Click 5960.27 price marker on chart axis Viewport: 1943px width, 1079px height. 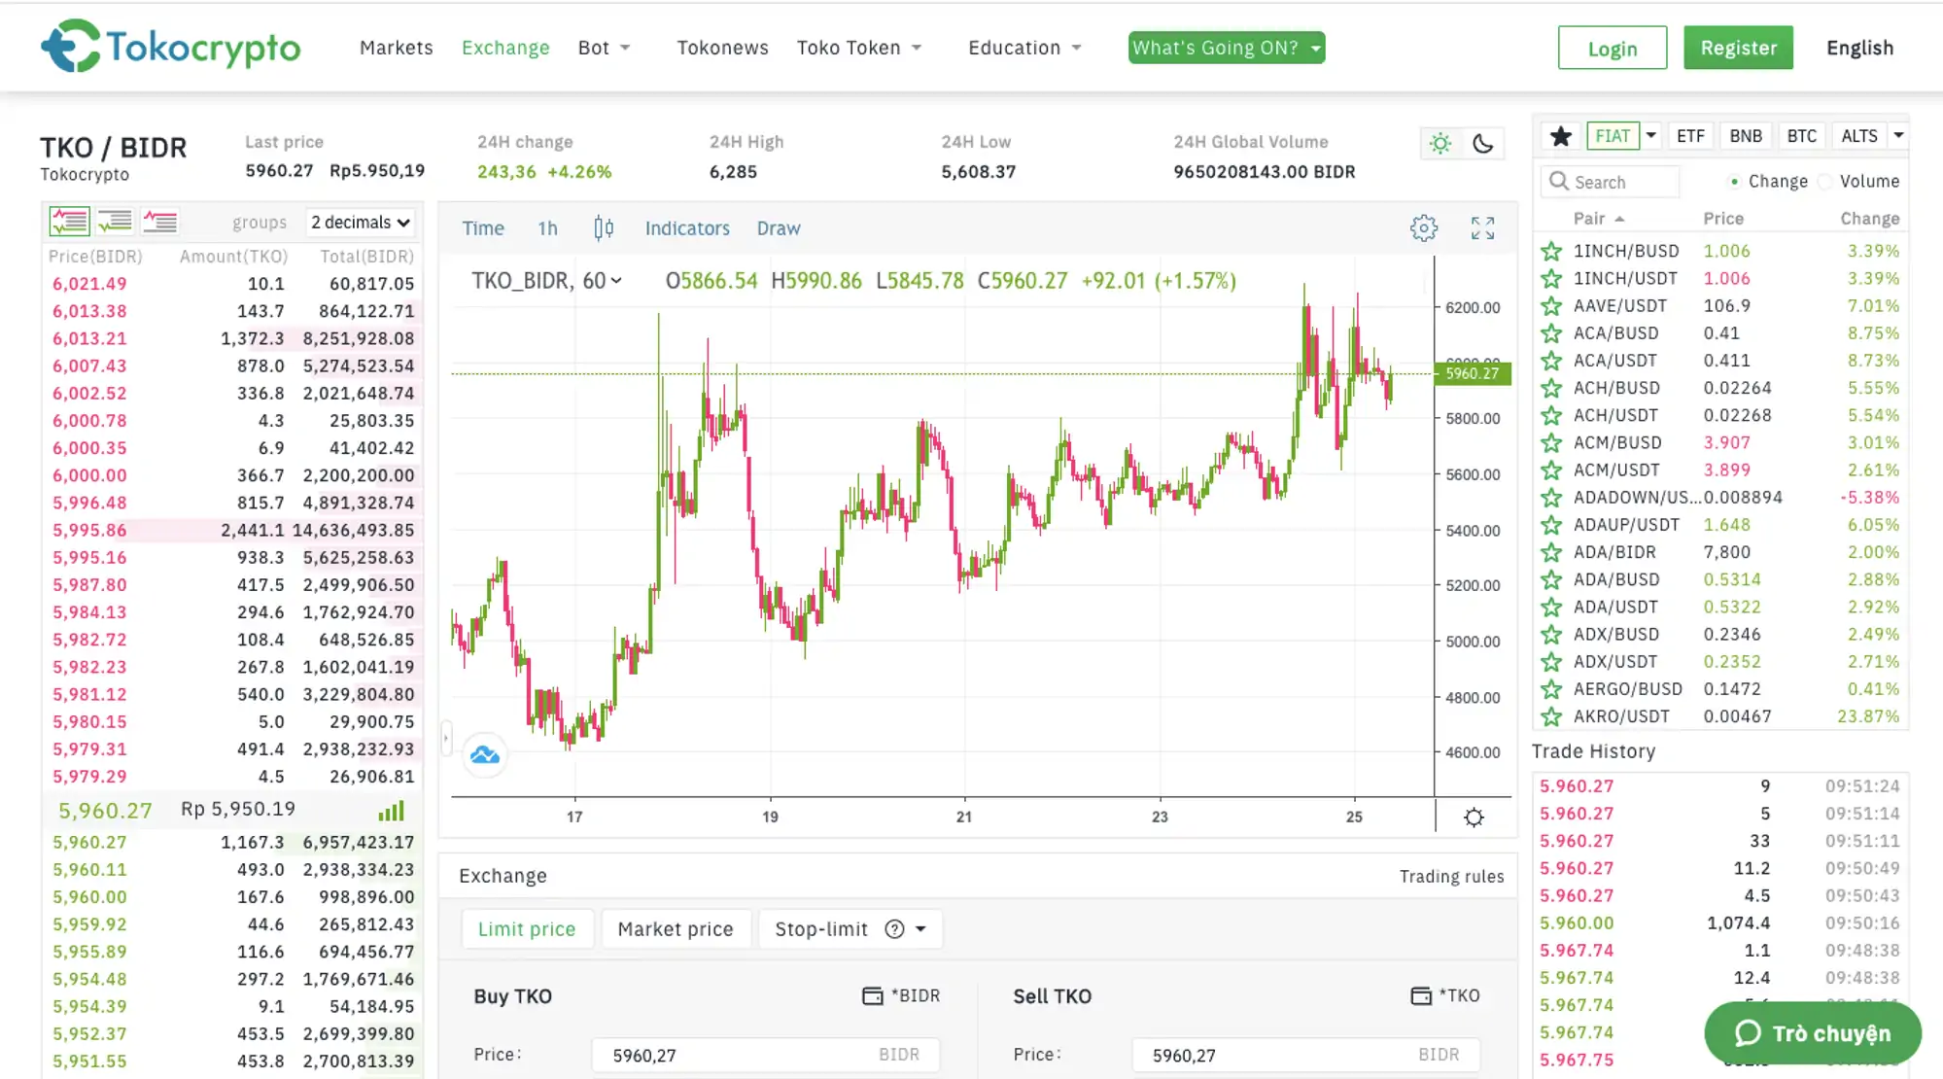(1473, 373)
